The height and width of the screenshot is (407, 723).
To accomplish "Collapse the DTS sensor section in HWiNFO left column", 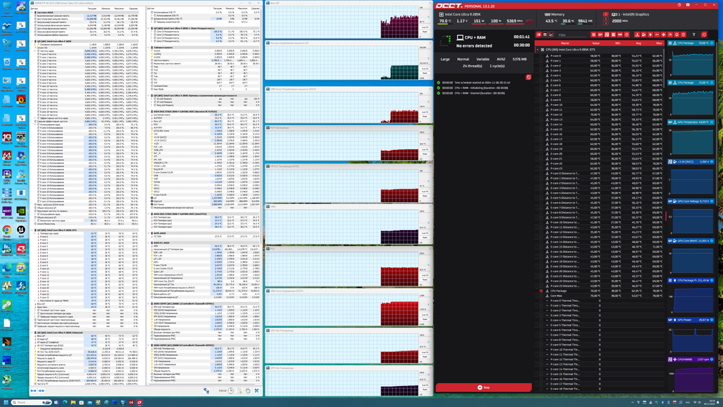I will tap(32, 230).
